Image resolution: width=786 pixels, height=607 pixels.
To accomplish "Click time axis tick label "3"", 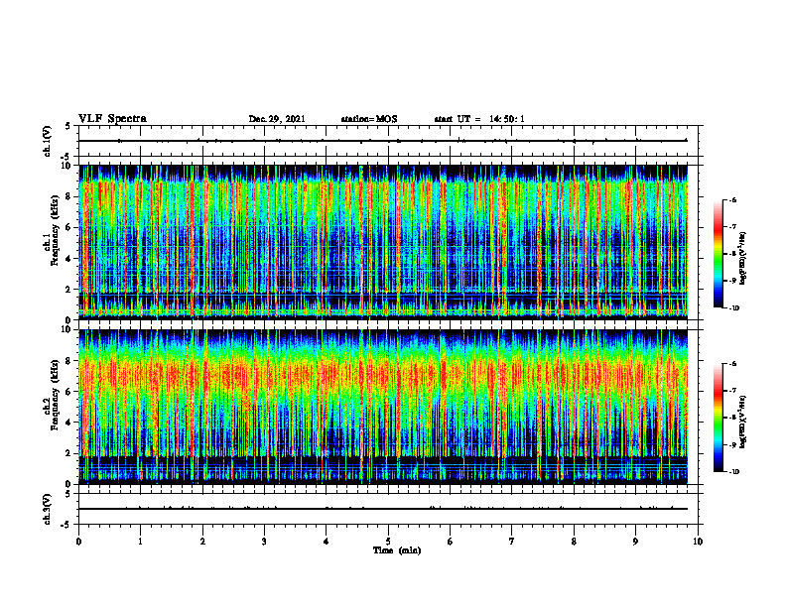I will (264, 542).
